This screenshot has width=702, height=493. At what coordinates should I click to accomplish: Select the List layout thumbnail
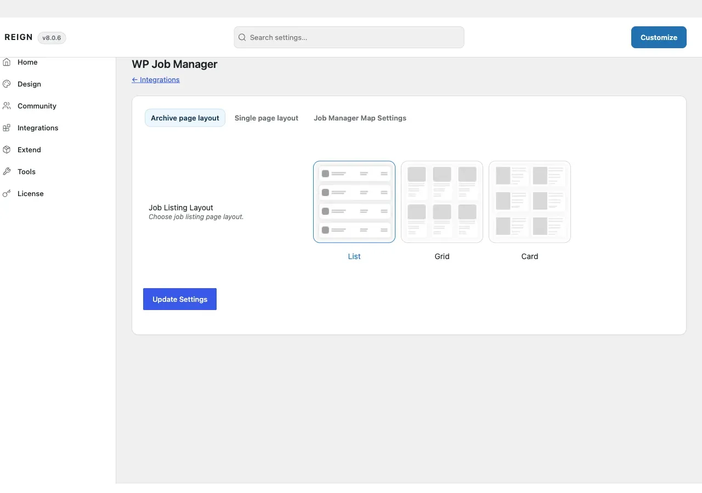coord(354,202)
